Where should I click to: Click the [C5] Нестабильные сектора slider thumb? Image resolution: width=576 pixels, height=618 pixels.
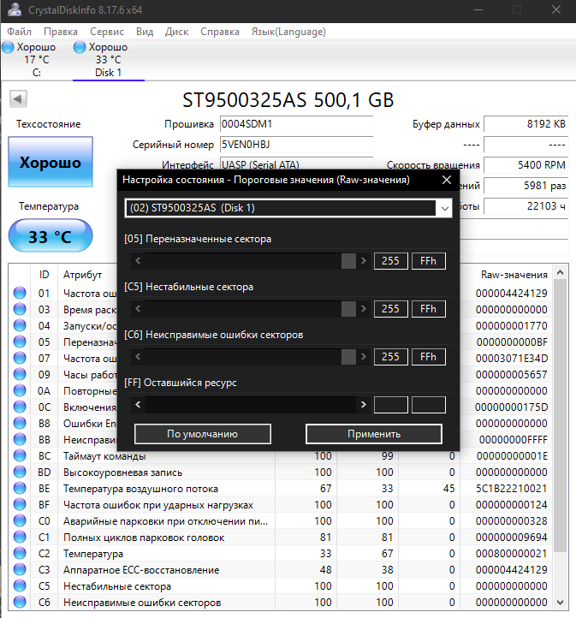pos(348,309)
